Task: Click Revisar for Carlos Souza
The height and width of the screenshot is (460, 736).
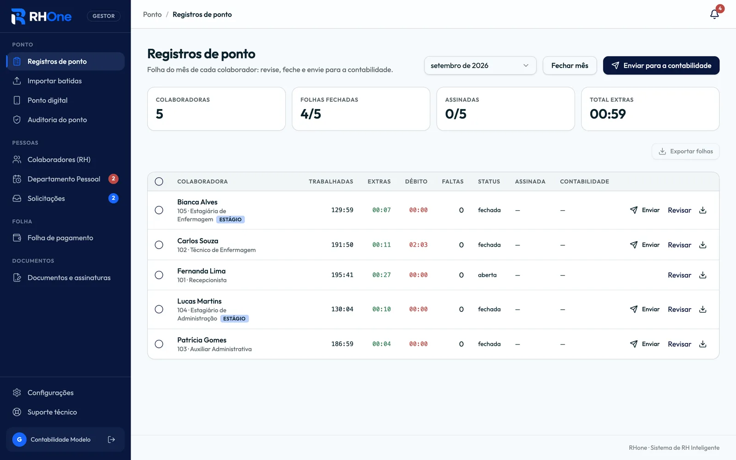Action: click(x=679, y=245)
